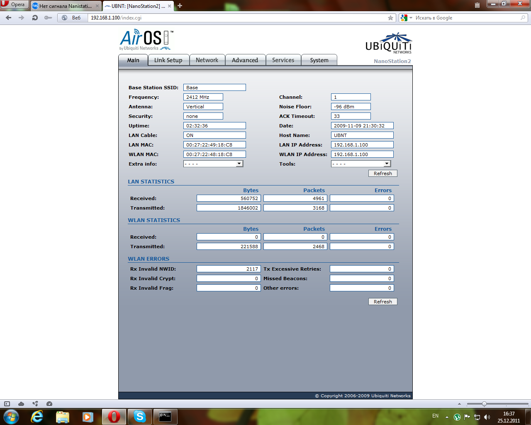531x425 pixels.
Task: Click the Refresh button below WLAN Errors
Action: pyautogui.click(x=383, y=302)
